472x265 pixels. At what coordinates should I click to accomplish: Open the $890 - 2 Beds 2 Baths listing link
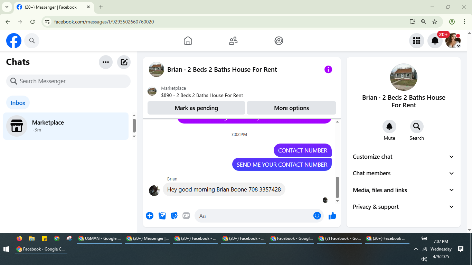202,95
